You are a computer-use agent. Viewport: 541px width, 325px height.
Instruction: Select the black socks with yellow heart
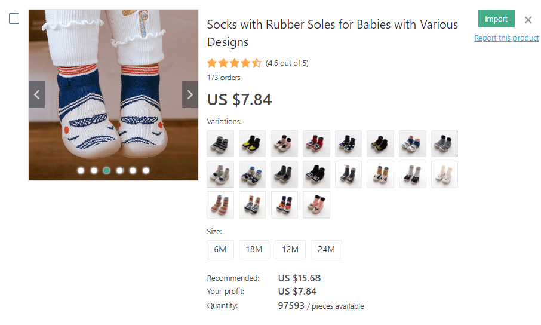tap(253, 143)
